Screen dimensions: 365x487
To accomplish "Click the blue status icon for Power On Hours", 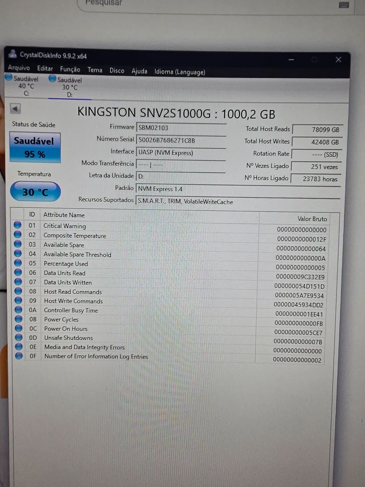I will 19,328.
